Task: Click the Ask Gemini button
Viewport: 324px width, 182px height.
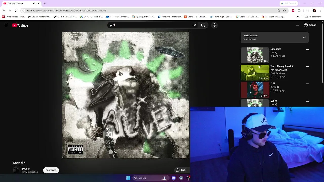Action: pos(288,3)
